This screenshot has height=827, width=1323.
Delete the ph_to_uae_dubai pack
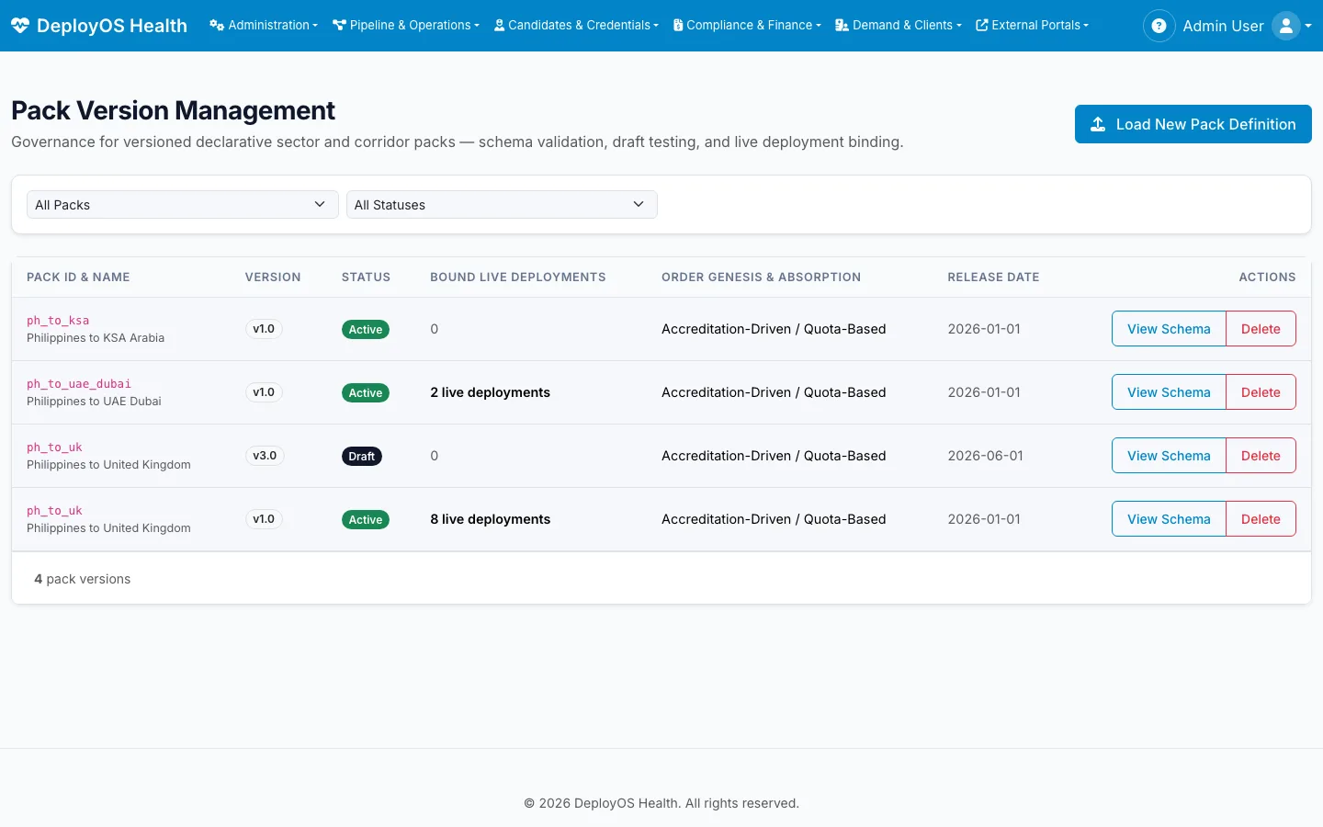1261,392
